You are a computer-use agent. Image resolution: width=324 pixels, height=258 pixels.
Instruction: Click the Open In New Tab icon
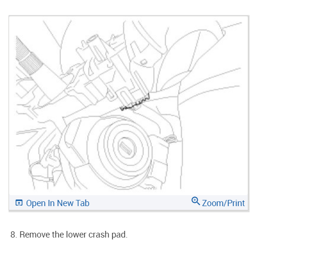[19, 203]
